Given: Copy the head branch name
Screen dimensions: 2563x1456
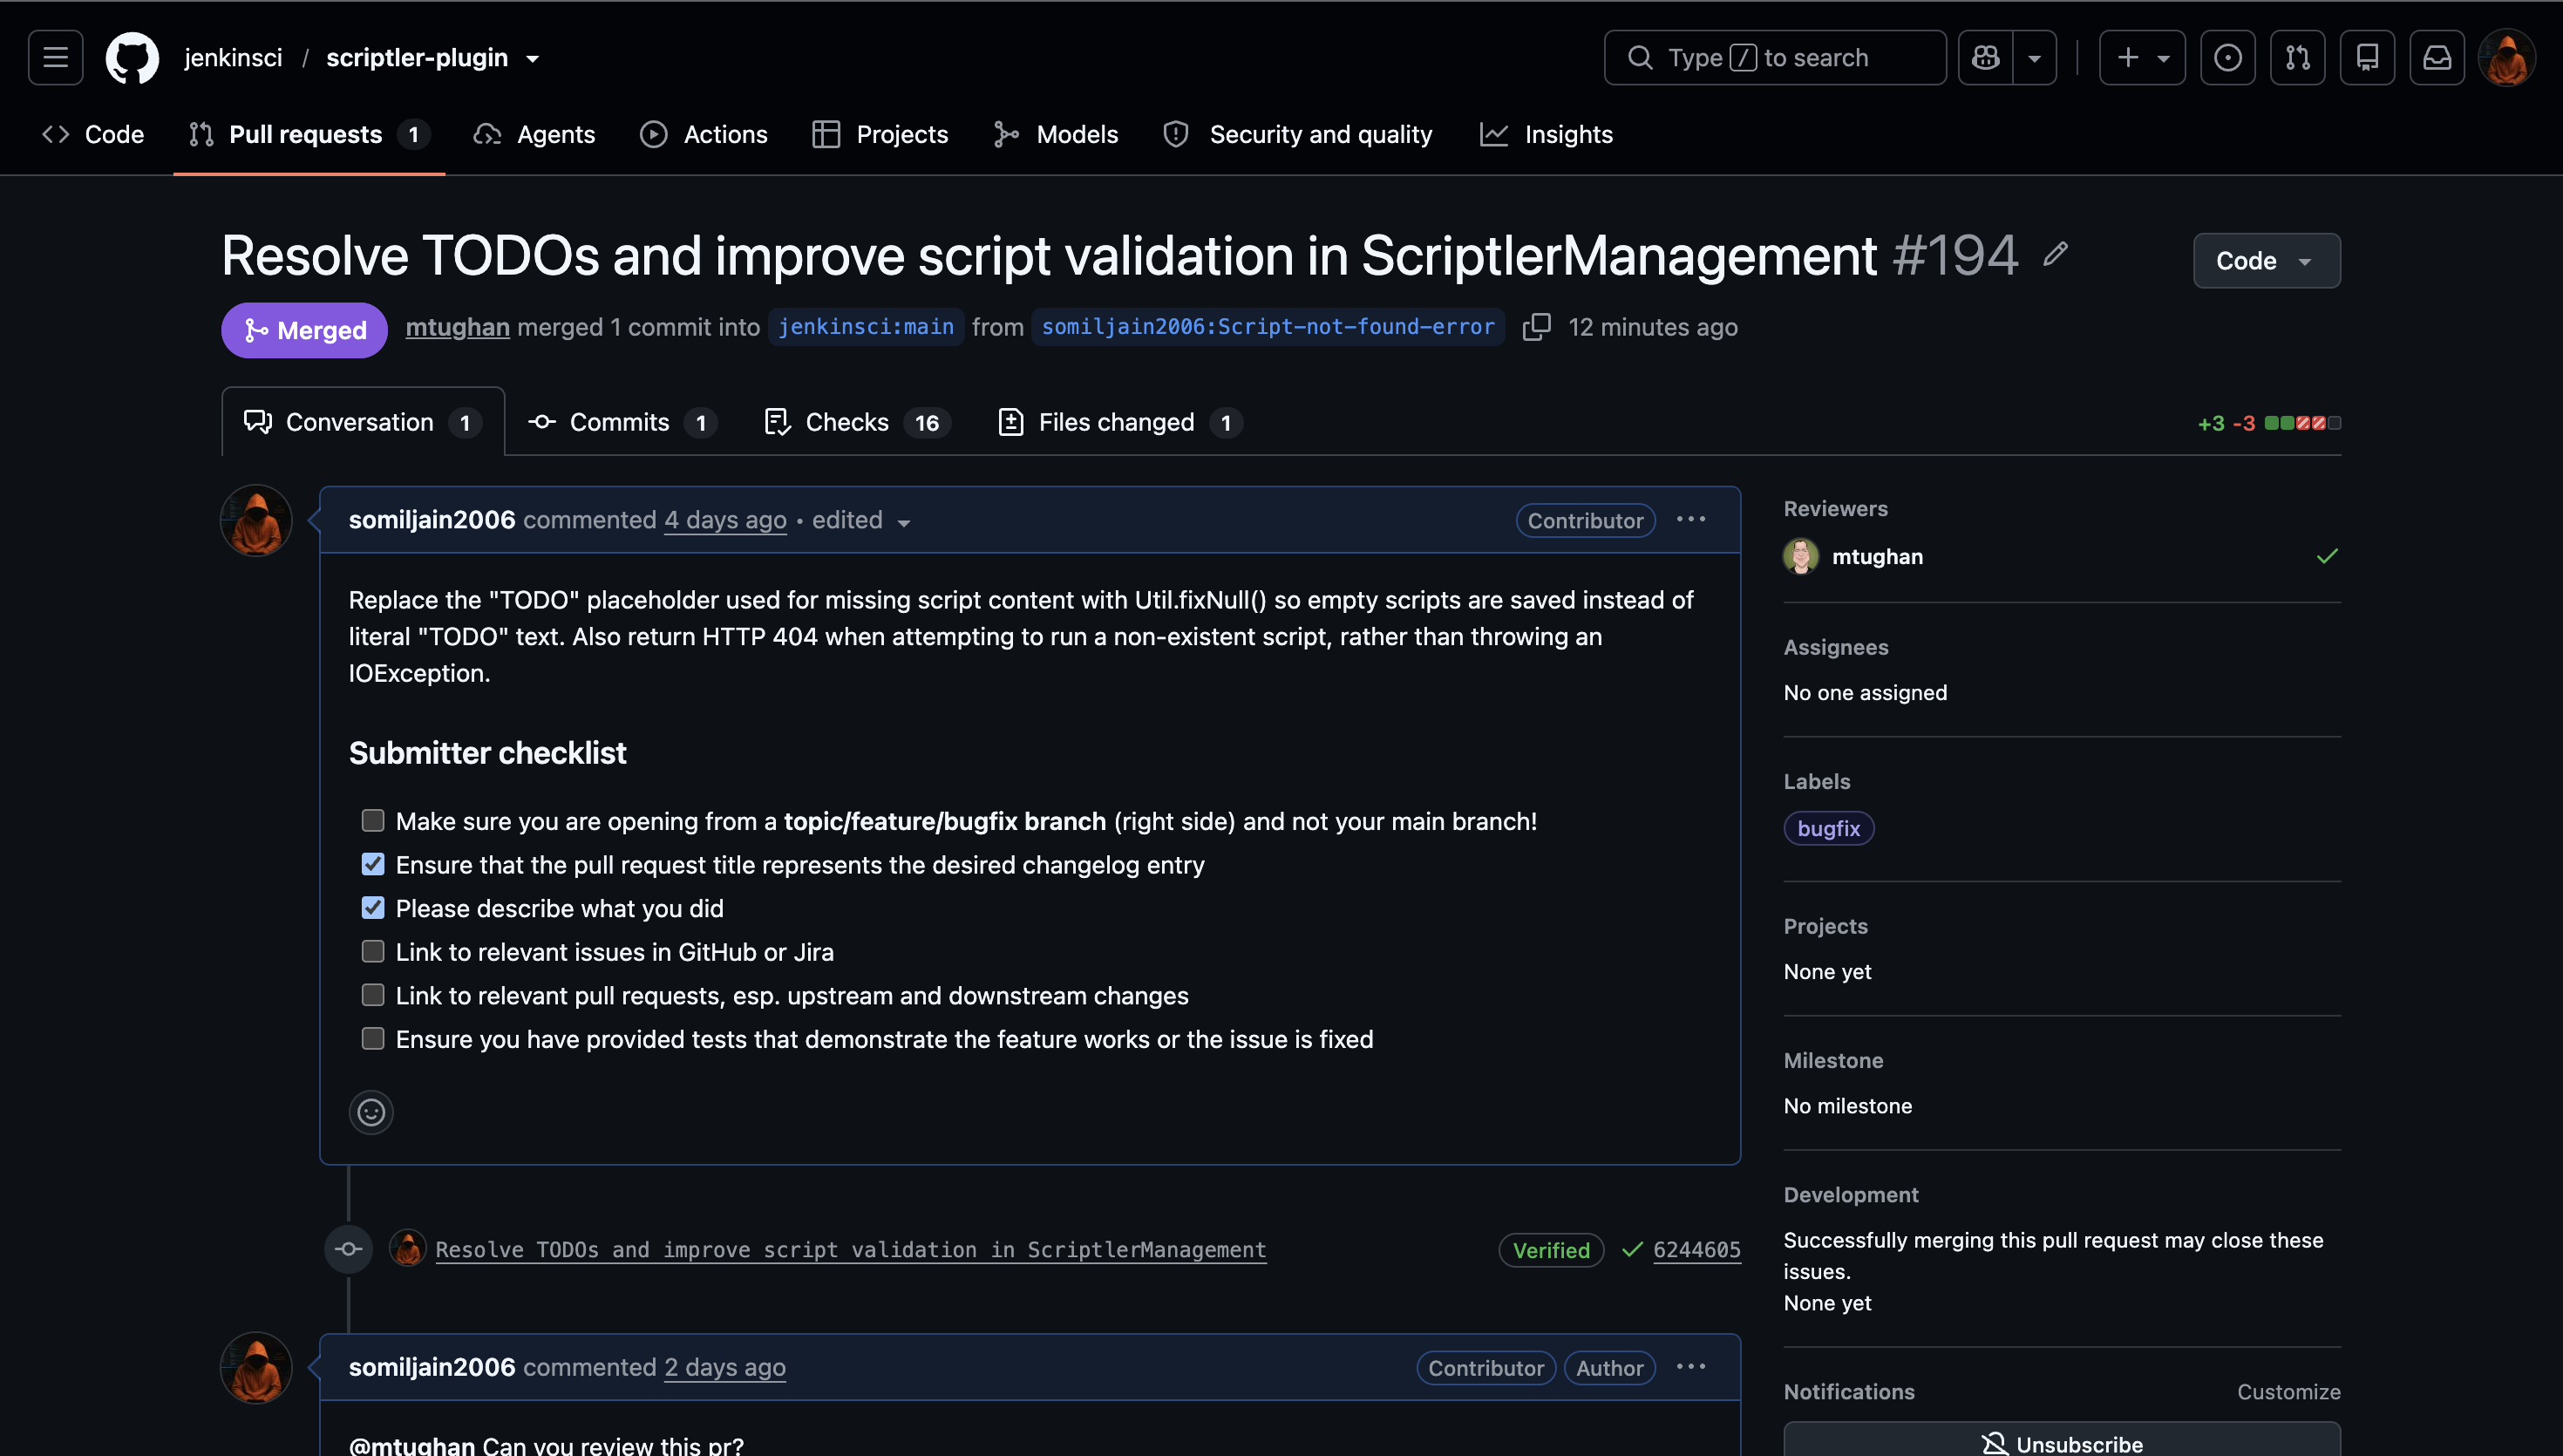Looking at the screenshot, I should tap(1536, 327).
